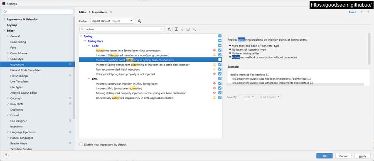Clear the inspections search field with X

click(x=162, y=29)
